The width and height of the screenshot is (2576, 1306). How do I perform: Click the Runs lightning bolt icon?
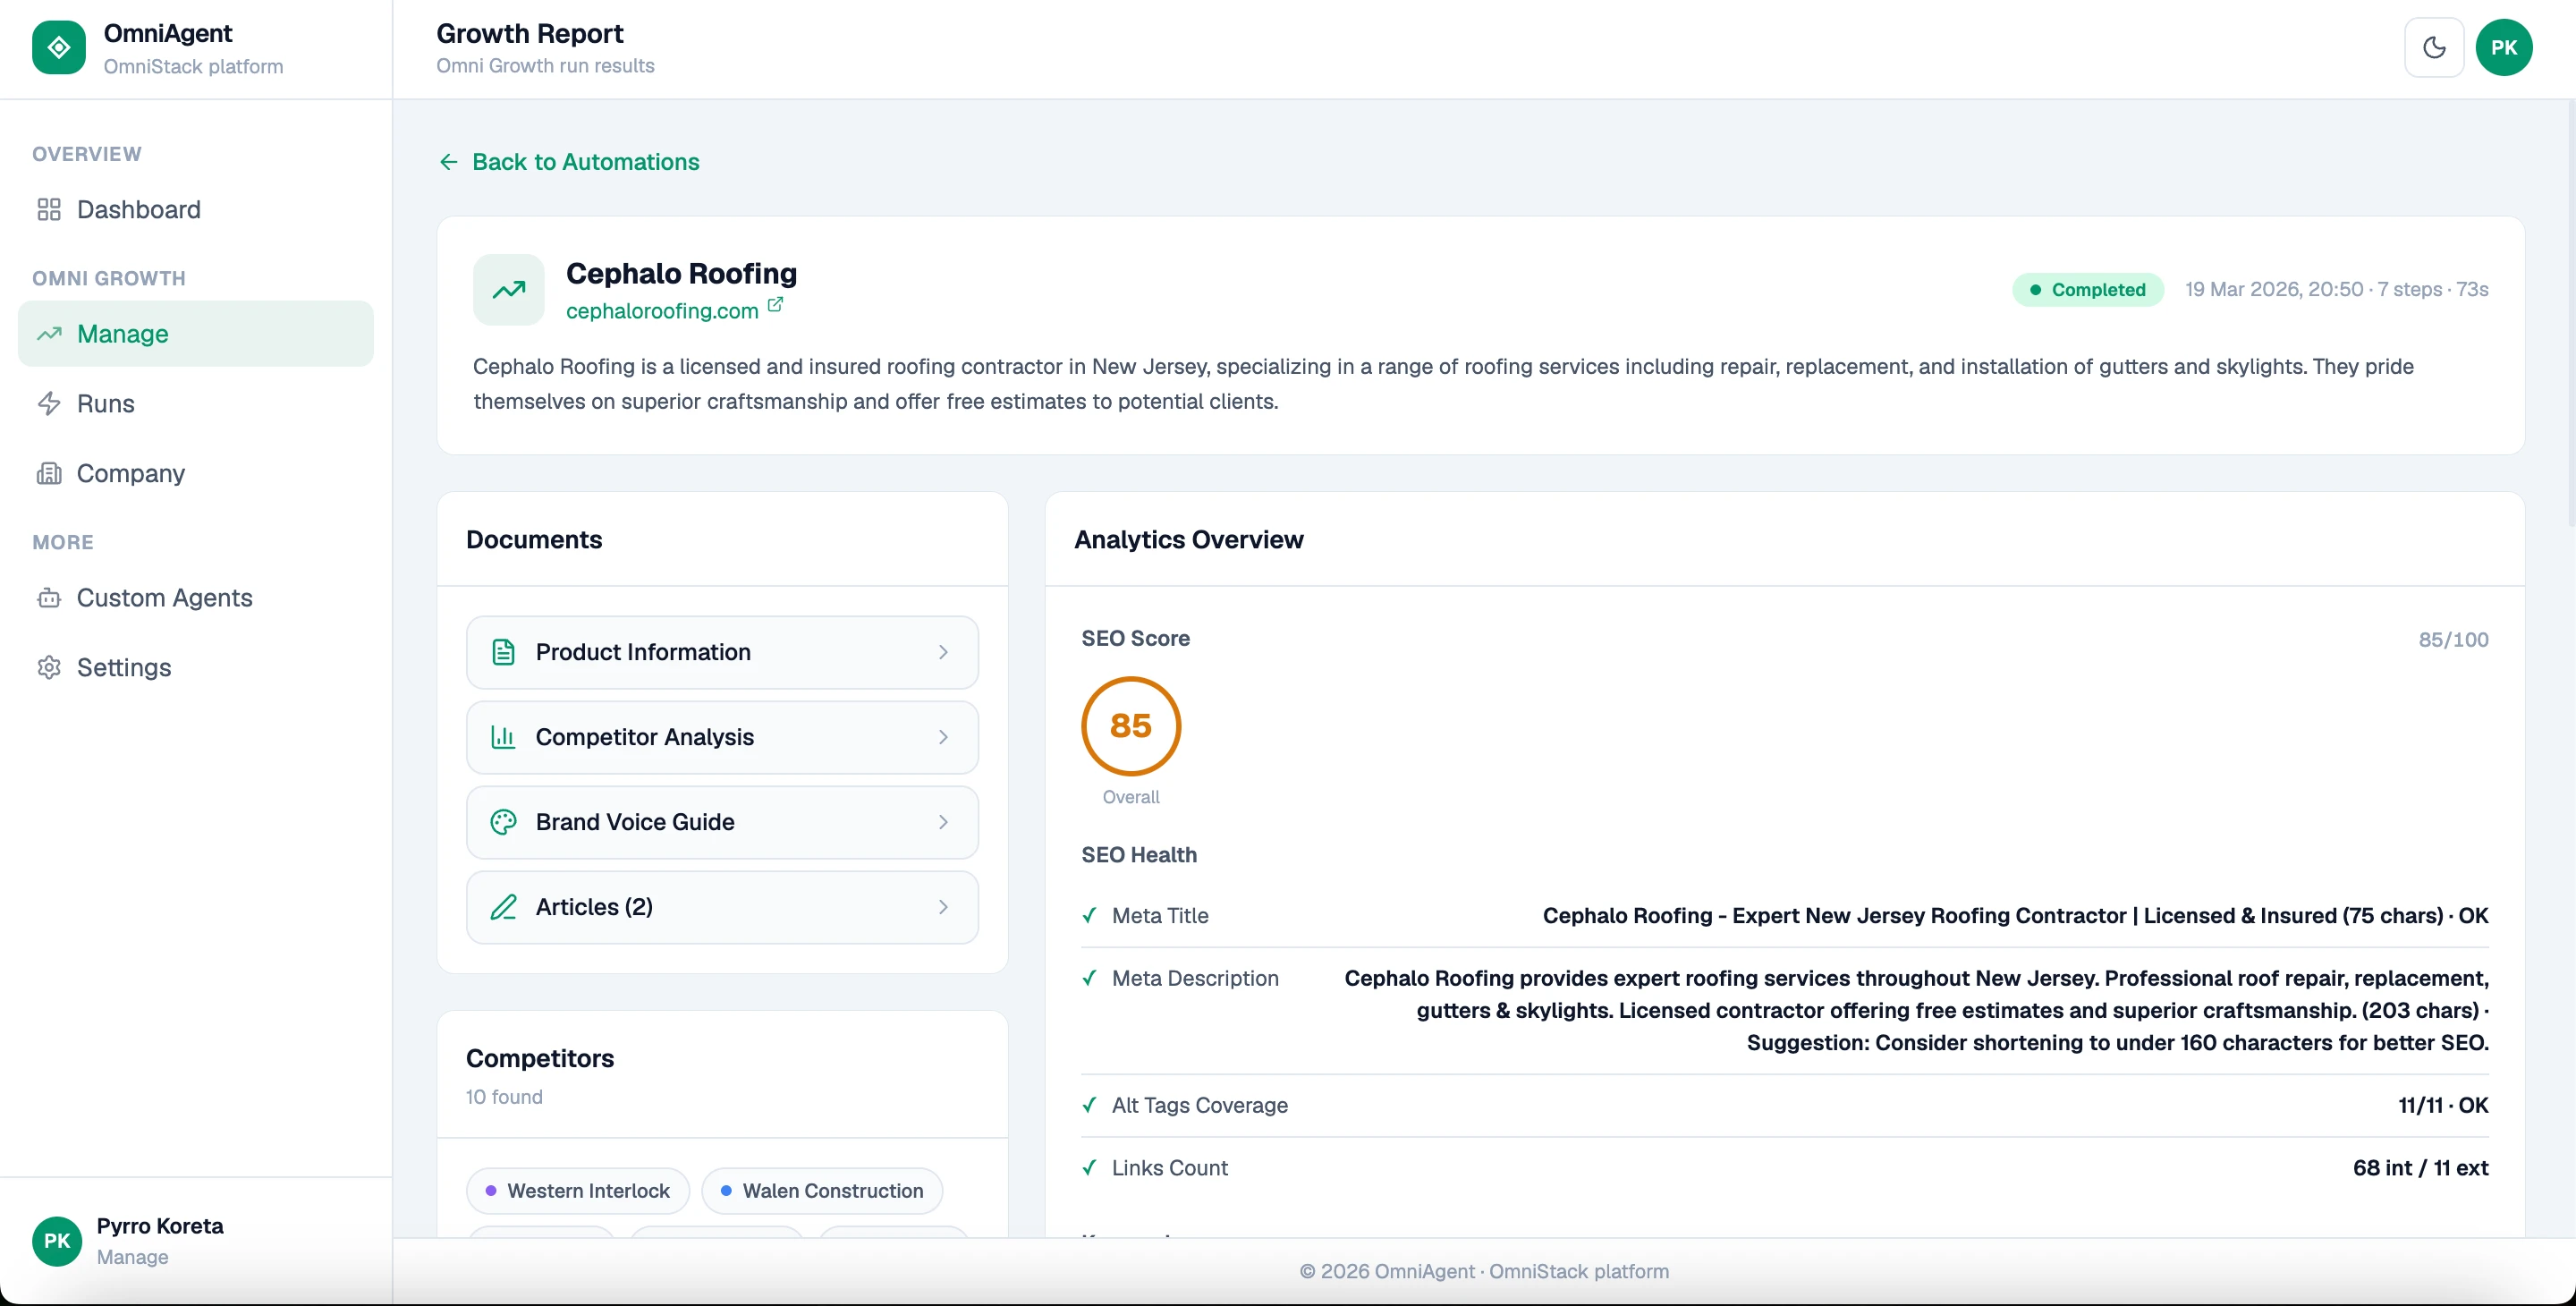pyautogui.click(x=49, y=403)
